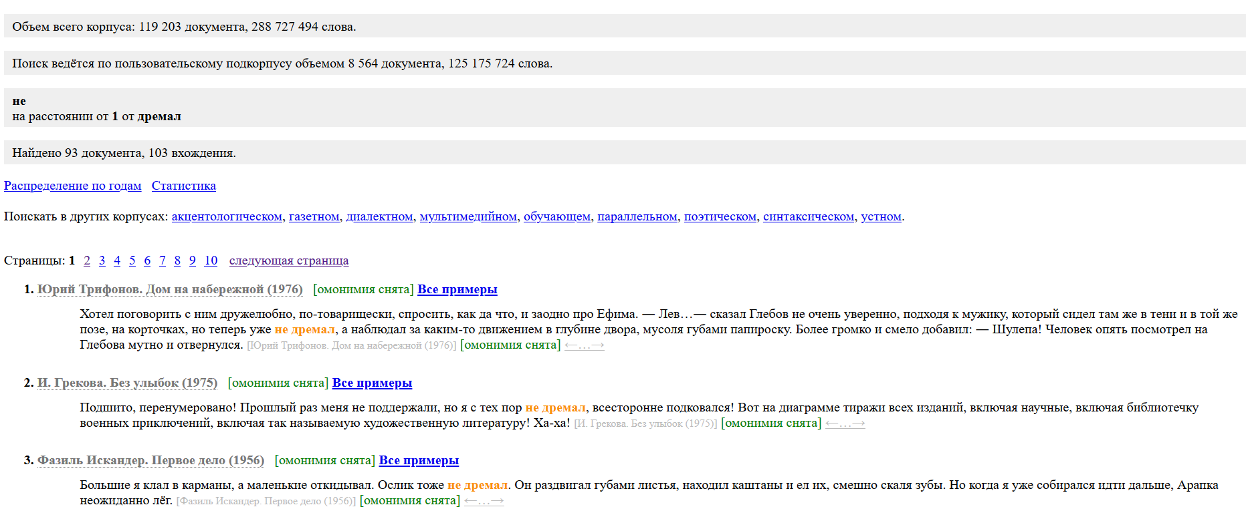The image size is (1246, 515).
Task: Search in the синтаксическом corpus
Action: [808, 216]
